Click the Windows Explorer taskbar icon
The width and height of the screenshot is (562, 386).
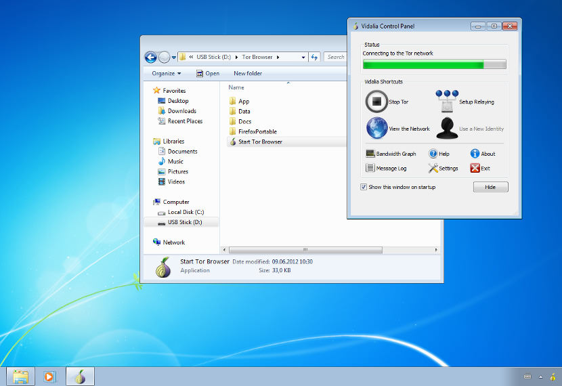point(20,377)
